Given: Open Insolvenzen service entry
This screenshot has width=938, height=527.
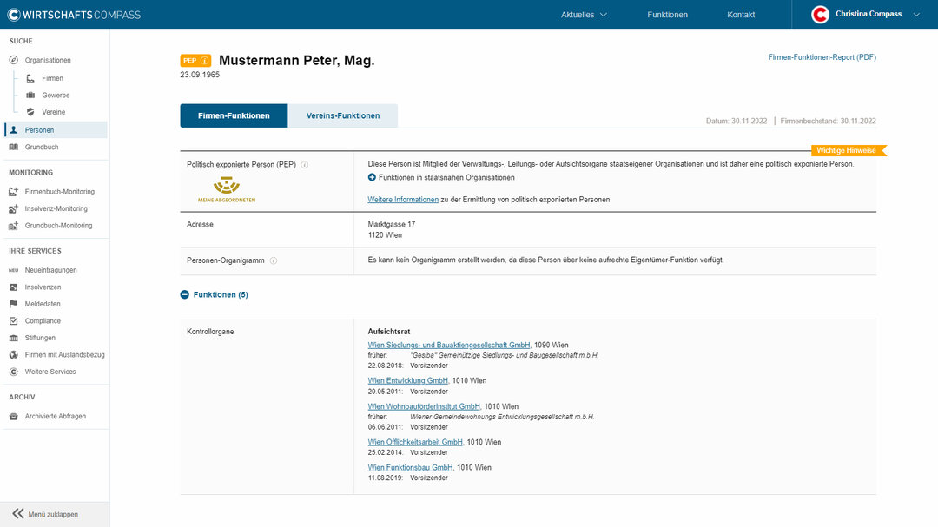Looking at the screenshot, I should [x=43, y=287].
